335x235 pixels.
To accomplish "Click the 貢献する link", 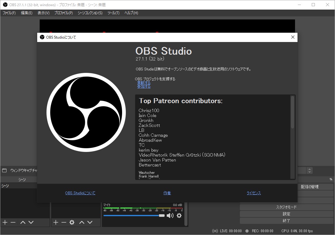I will coord(143,83).
